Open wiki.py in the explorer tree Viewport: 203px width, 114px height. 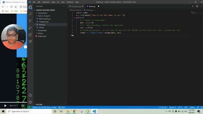(42, 28)
